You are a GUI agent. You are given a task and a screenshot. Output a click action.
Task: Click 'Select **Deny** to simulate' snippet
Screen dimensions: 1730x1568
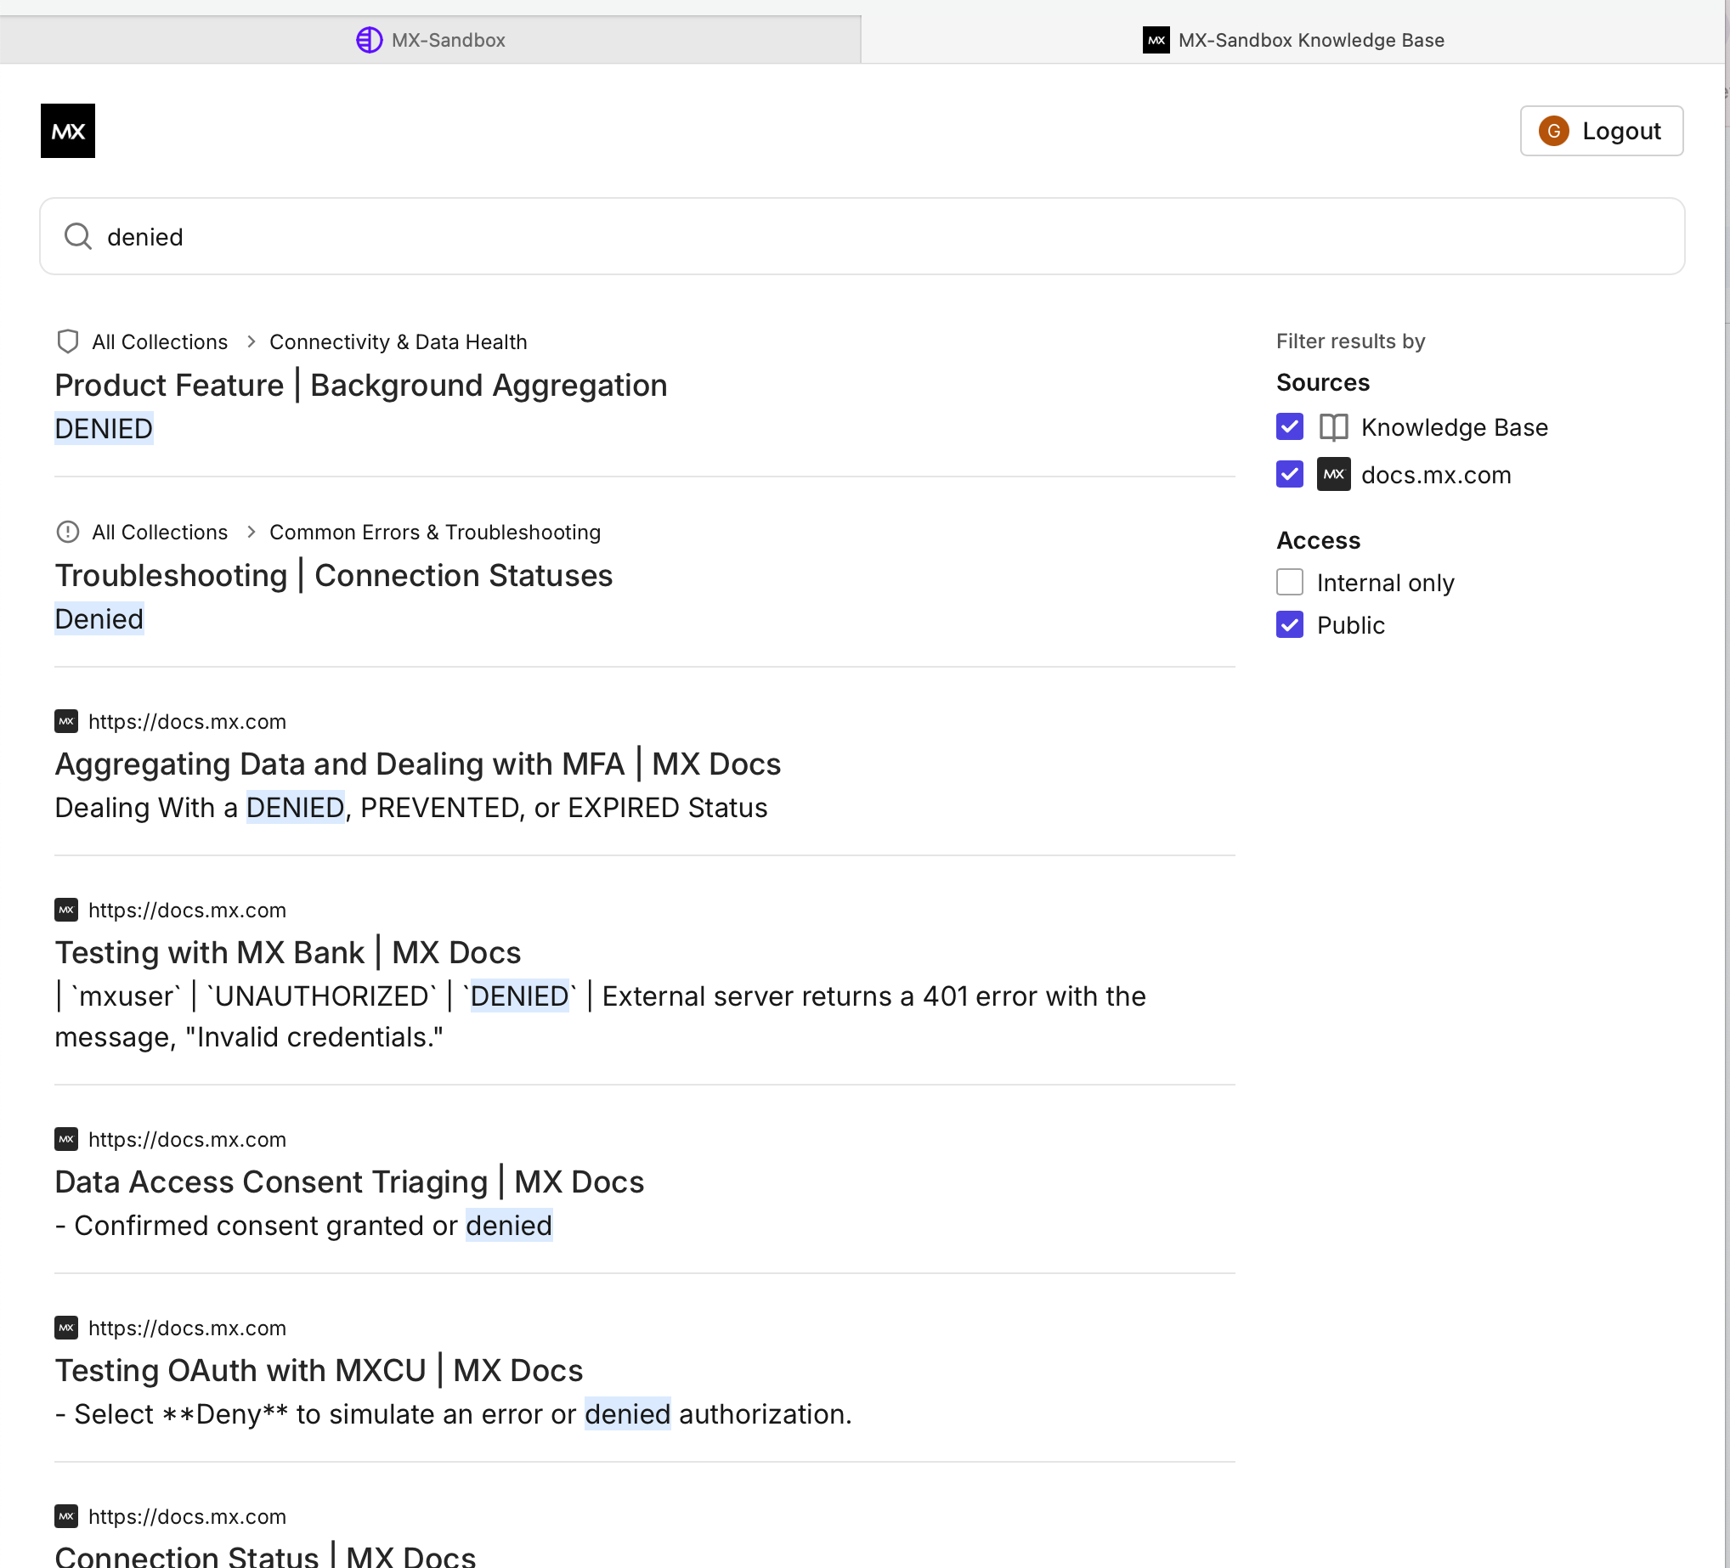click(453, 1413)
